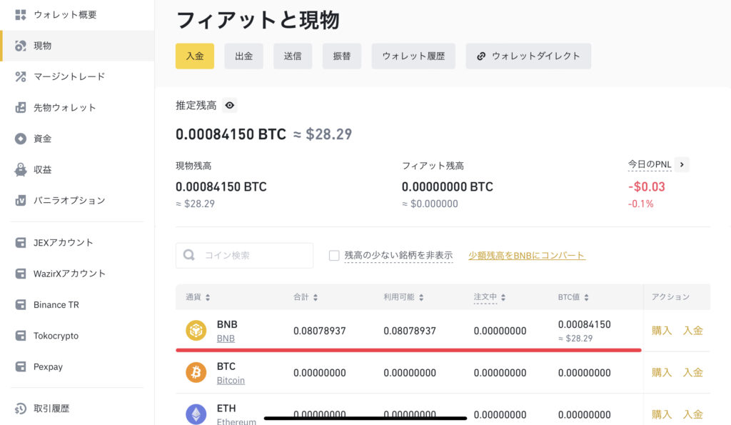Click the Bitcoin coin logo
The image size is (731, 425).
point(196,372)
